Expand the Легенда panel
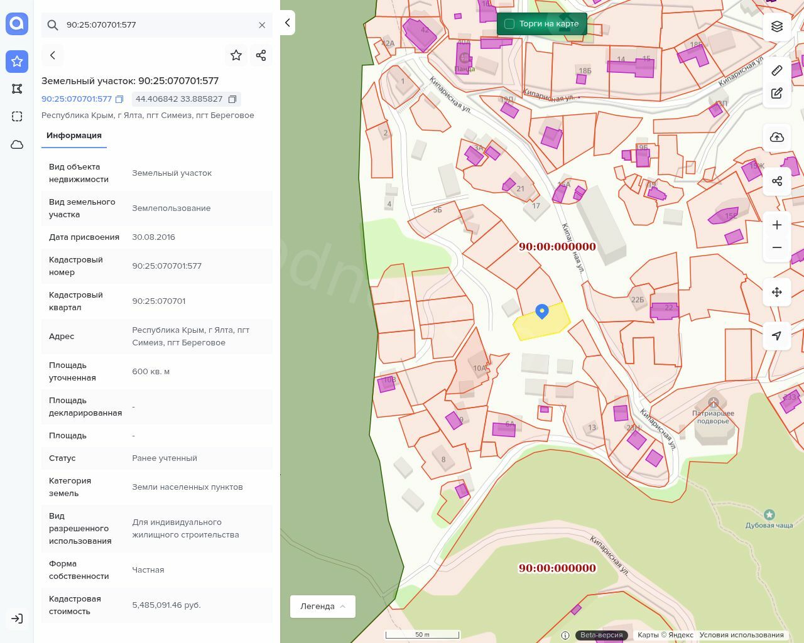 coord(323,607)
